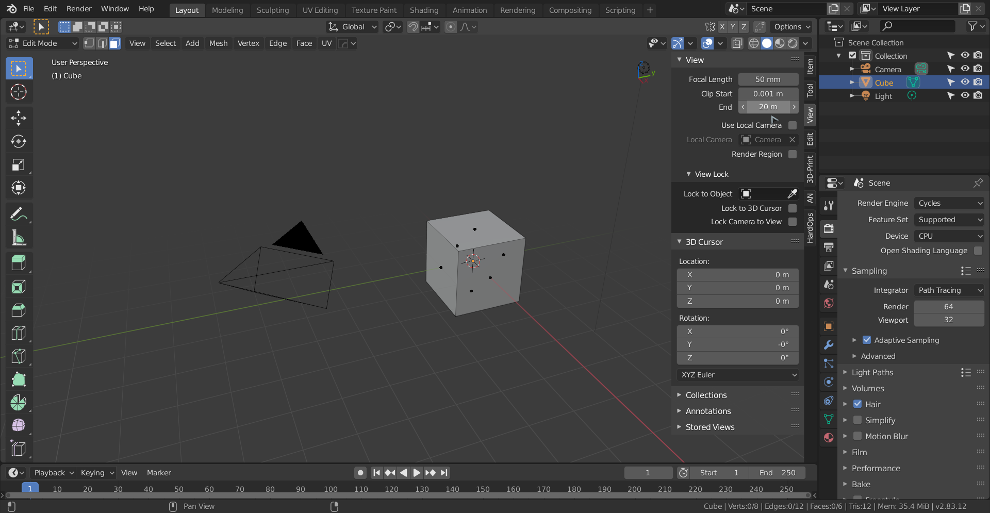
Task: Adjust the Viewport samples field
Action: click(949, 320)
